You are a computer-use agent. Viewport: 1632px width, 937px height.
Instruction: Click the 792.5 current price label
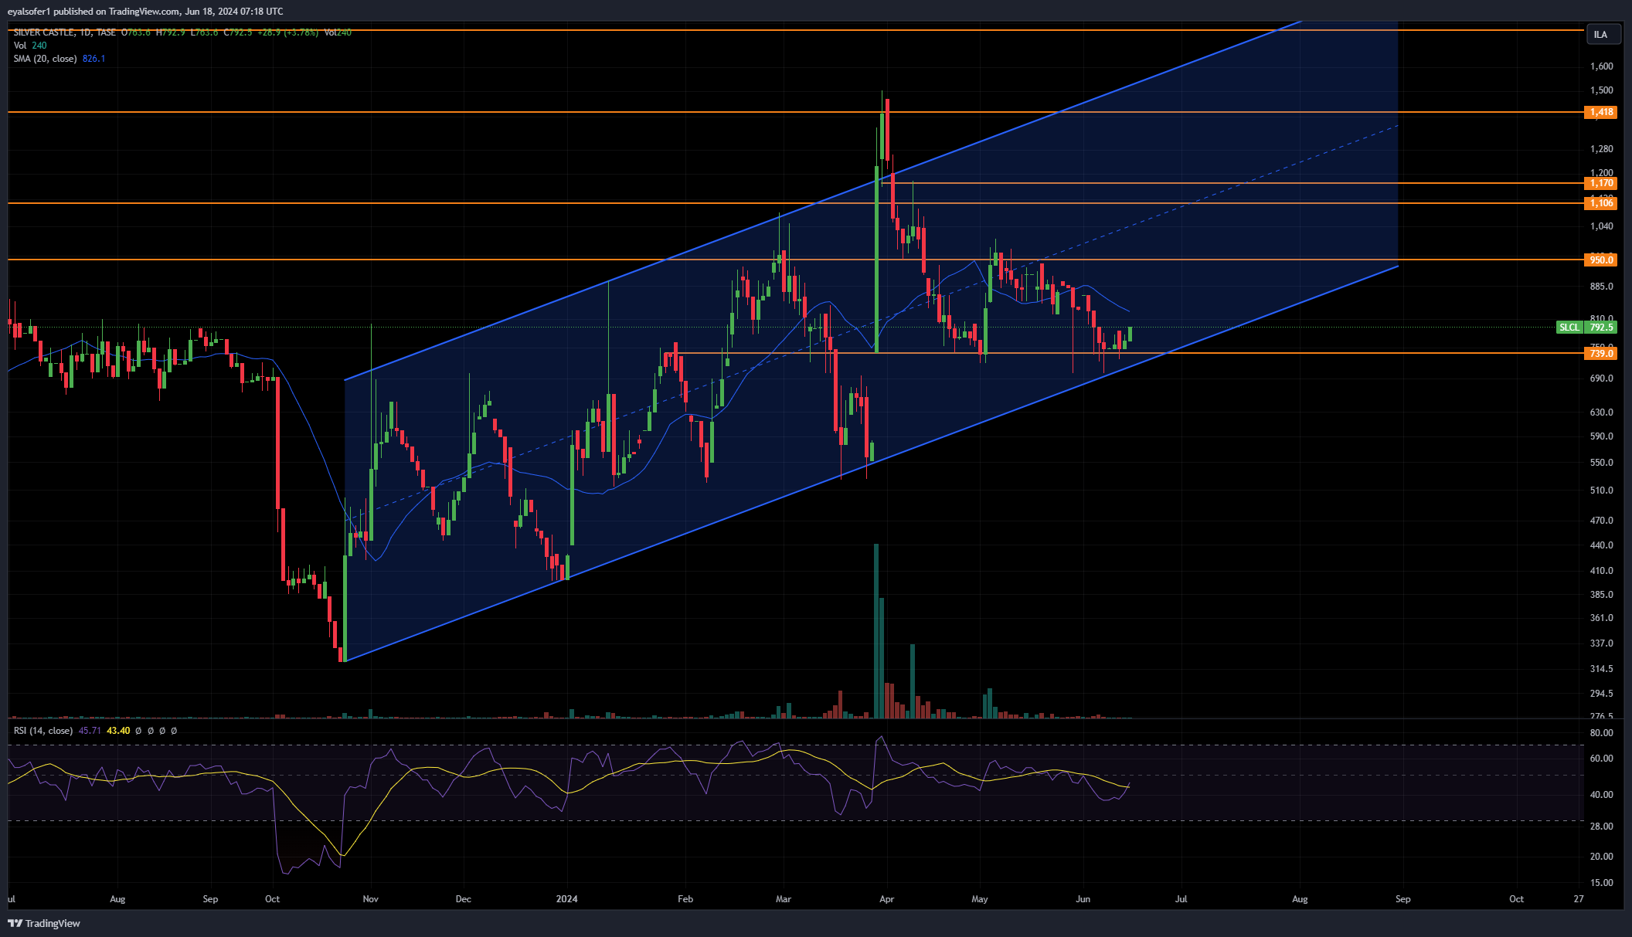pyautogui.click(x=1601, y=328)
